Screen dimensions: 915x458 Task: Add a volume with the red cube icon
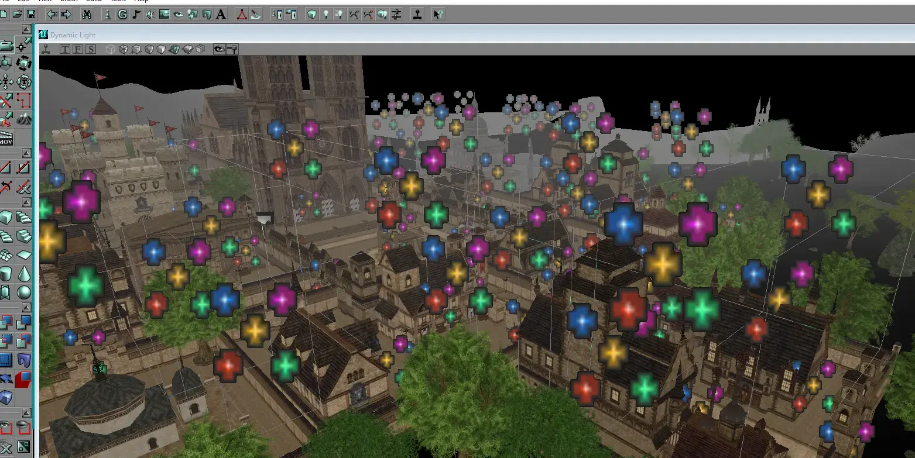pos(24,378)
